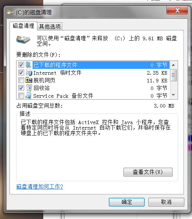Uncheck the Internet 临时文件 checkbox
The image size is (192, 219).
click(21, 73)
